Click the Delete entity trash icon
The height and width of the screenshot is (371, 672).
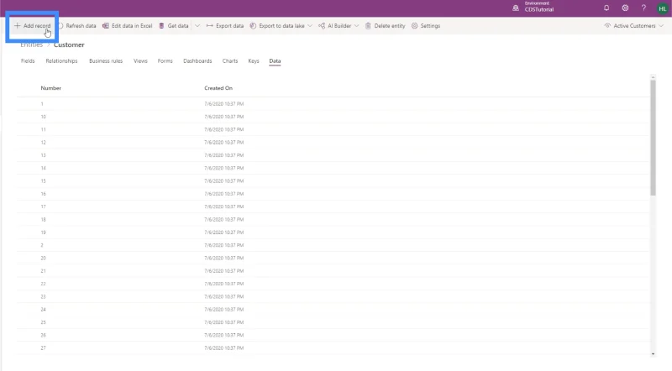(x=368, y=26)
